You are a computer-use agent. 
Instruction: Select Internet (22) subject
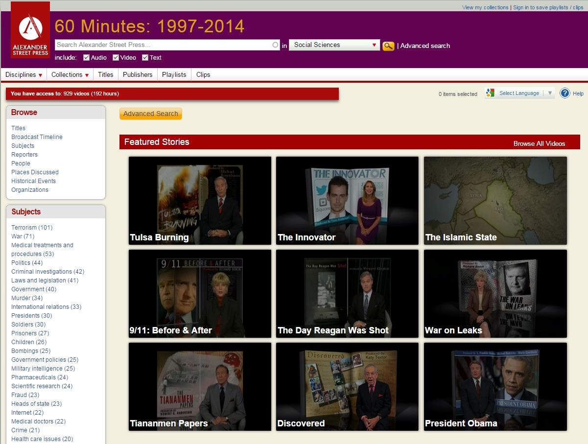point(27,413)
